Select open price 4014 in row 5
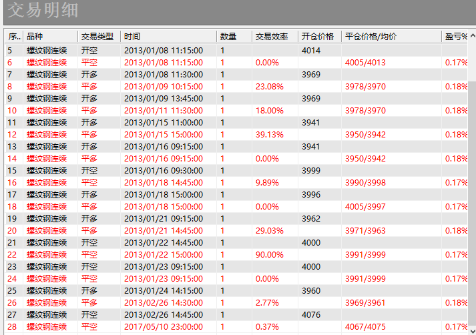Screen dimensions: 476x335 coord(311,50)
